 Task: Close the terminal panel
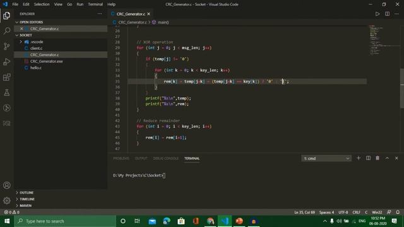(x=396, y=158)
